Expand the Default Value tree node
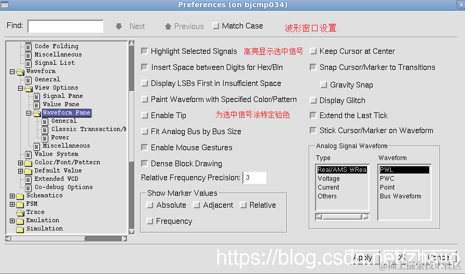Image resolution: width=465 pixels, height=274 pixels. (20, 171)
